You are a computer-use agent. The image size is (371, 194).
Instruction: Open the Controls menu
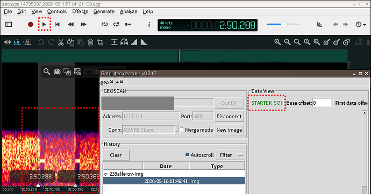point(57,12)
